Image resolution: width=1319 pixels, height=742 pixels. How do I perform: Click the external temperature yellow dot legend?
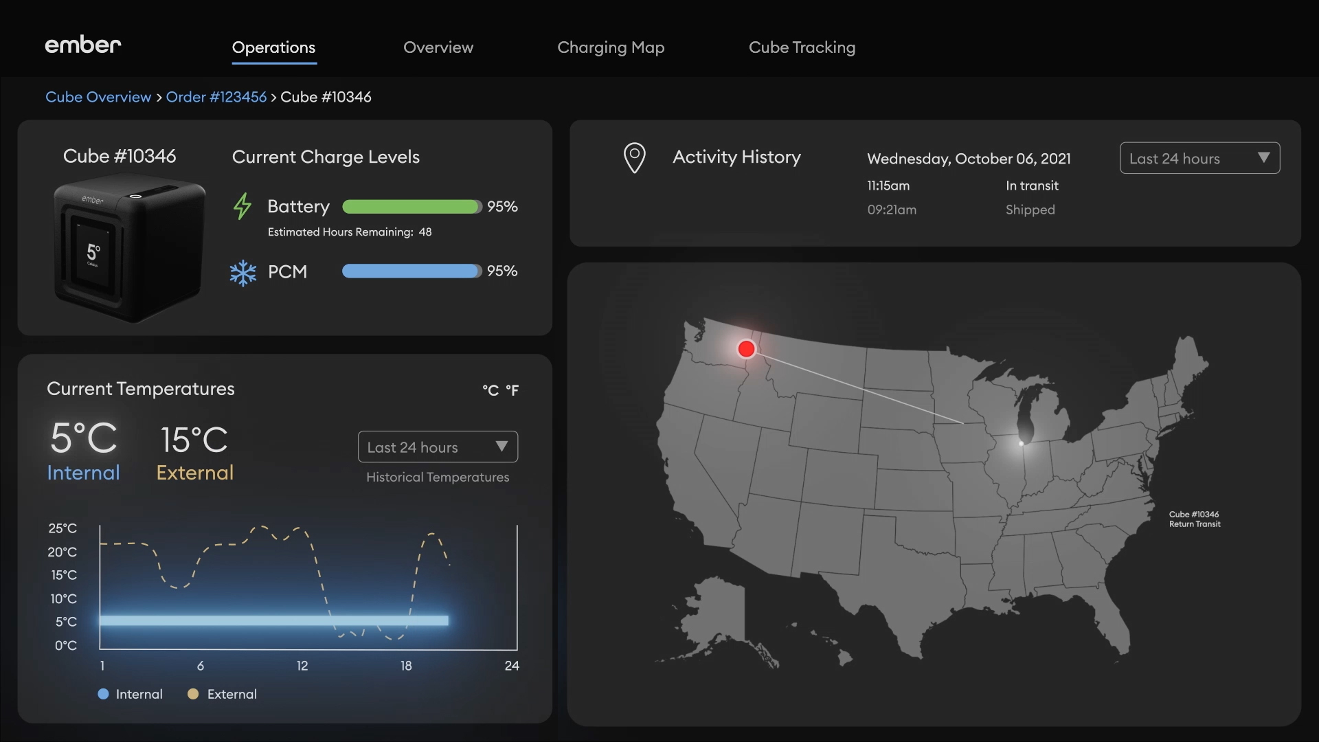point(192,693)
